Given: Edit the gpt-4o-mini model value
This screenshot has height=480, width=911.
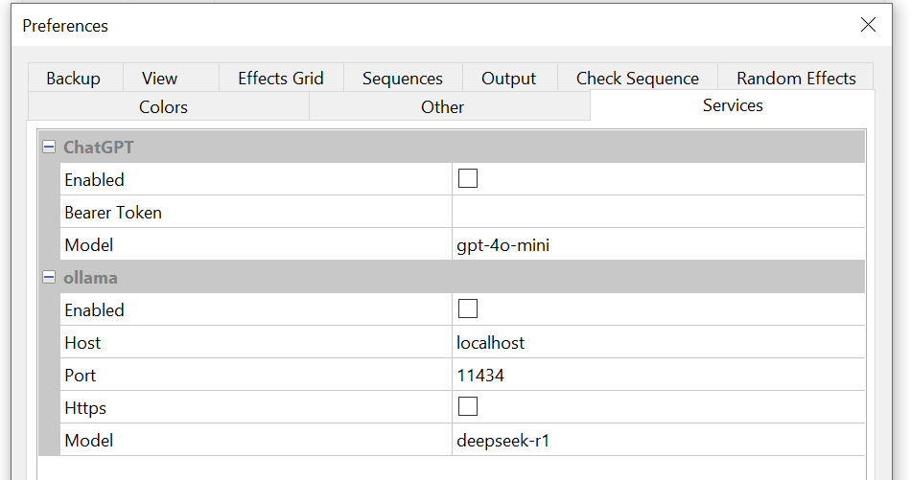Looking at the screenshot, I should (658, 245).
